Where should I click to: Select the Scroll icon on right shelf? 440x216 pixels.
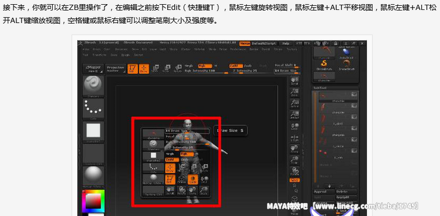(295, 81)
